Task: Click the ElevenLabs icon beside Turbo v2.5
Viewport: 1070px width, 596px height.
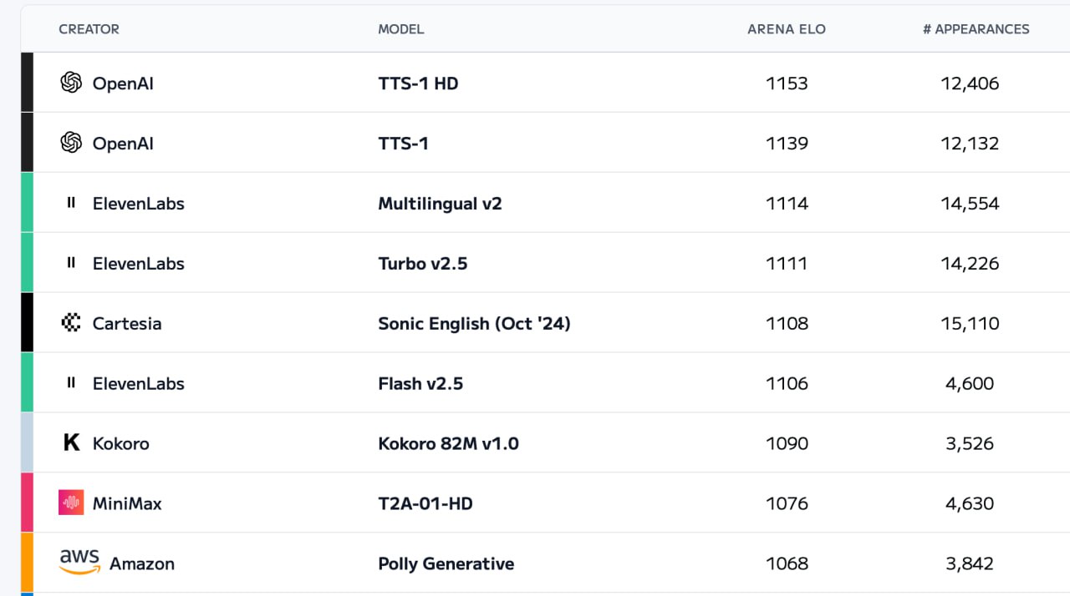Action: point(71,263)
